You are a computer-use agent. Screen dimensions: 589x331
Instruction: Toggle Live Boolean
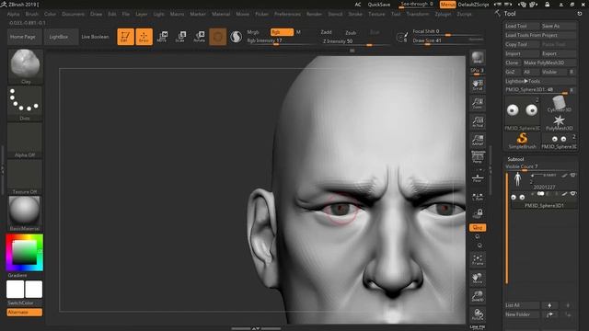pos(95,37)
